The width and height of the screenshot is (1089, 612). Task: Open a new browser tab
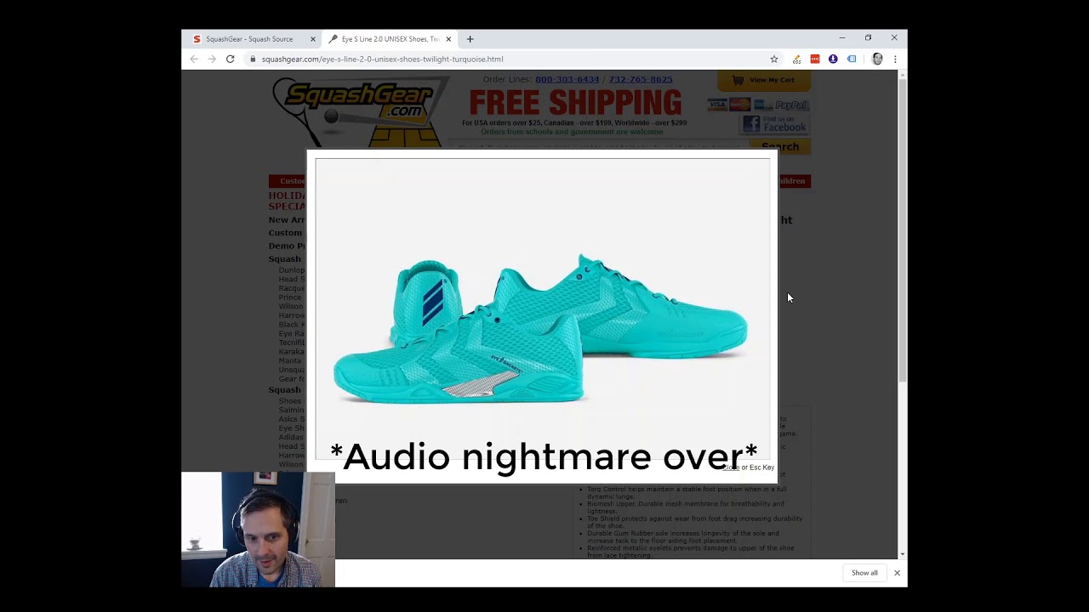[x=470, y=39]
